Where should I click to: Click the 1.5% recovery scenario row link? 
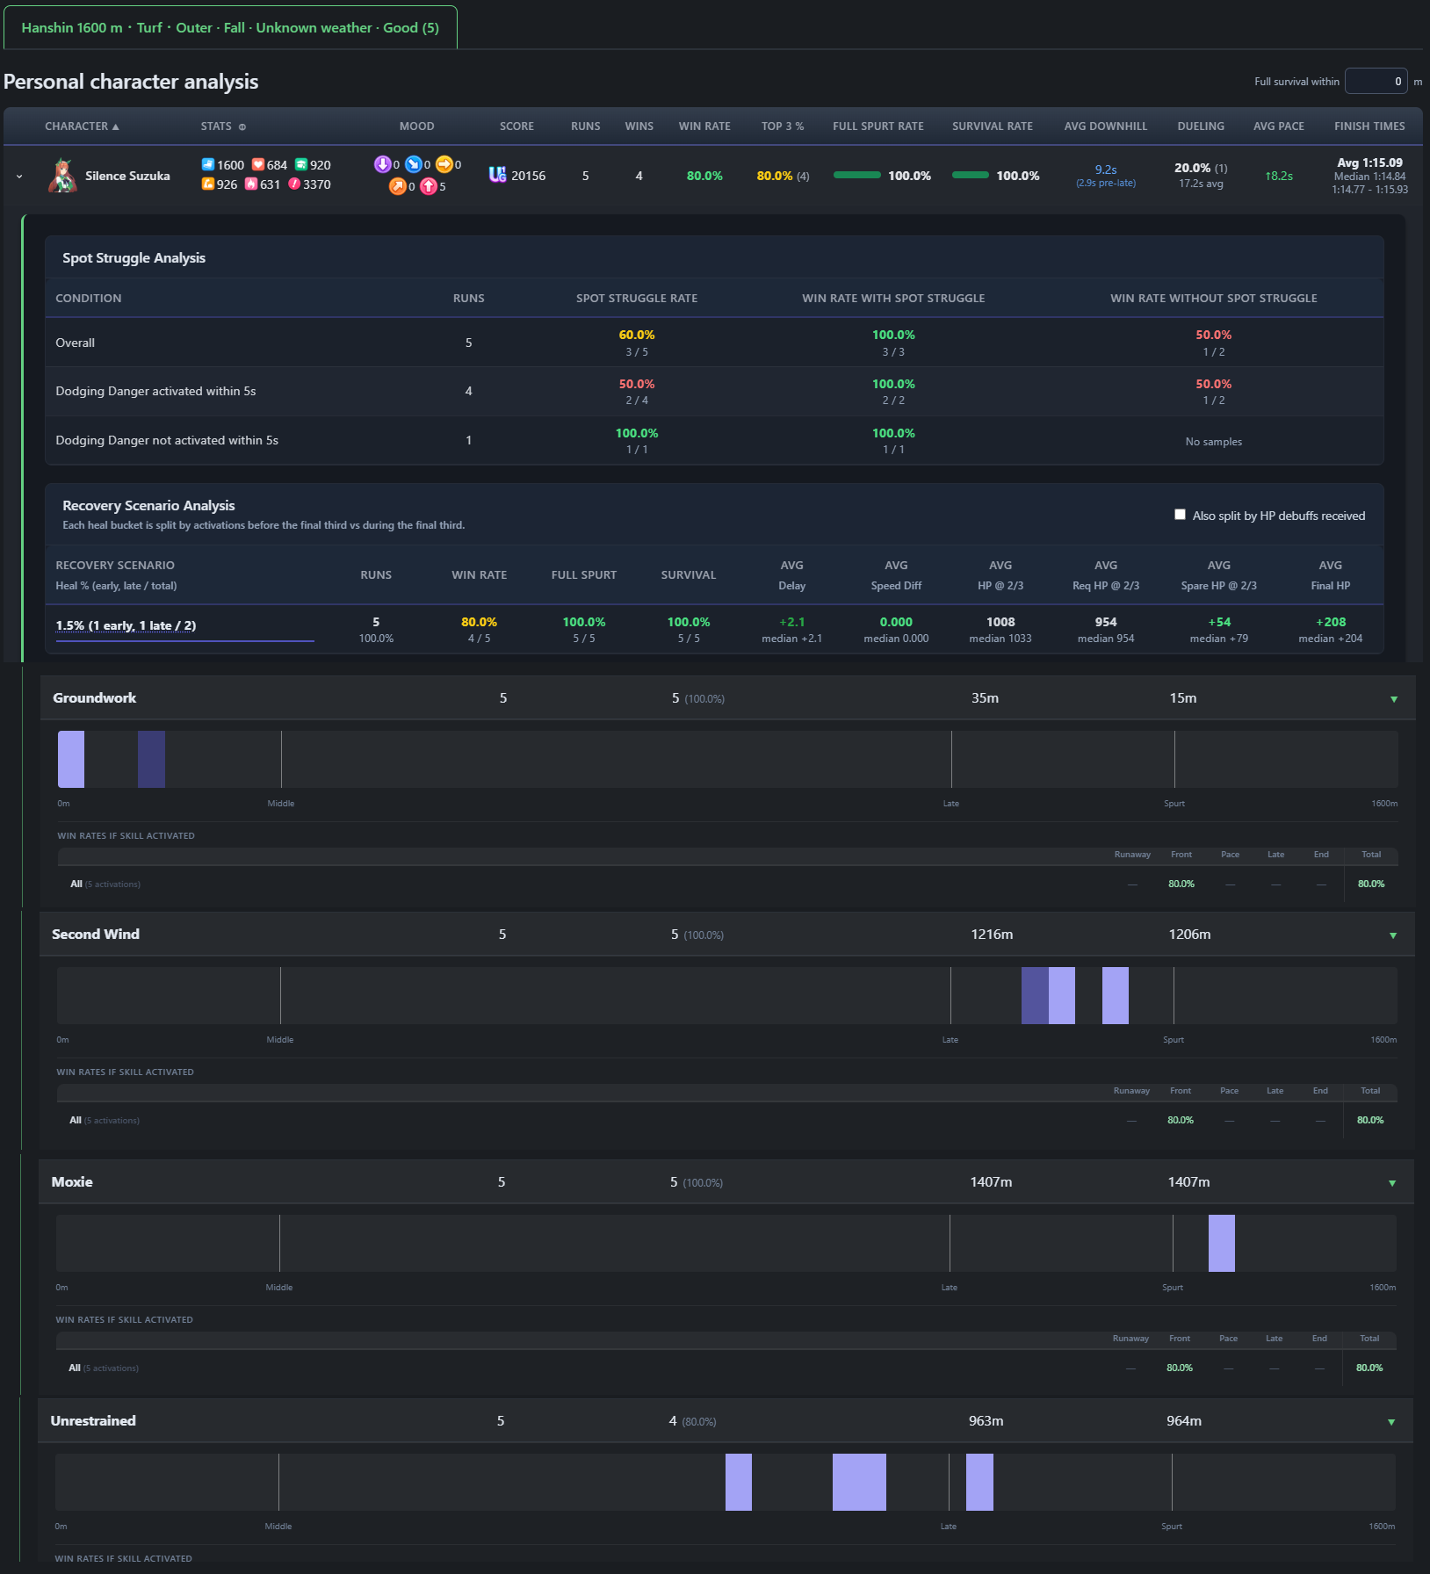[126, 625]
